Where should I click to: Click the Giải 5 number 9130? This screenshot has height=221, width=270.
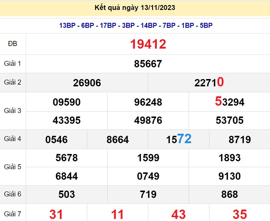point(229,176)
